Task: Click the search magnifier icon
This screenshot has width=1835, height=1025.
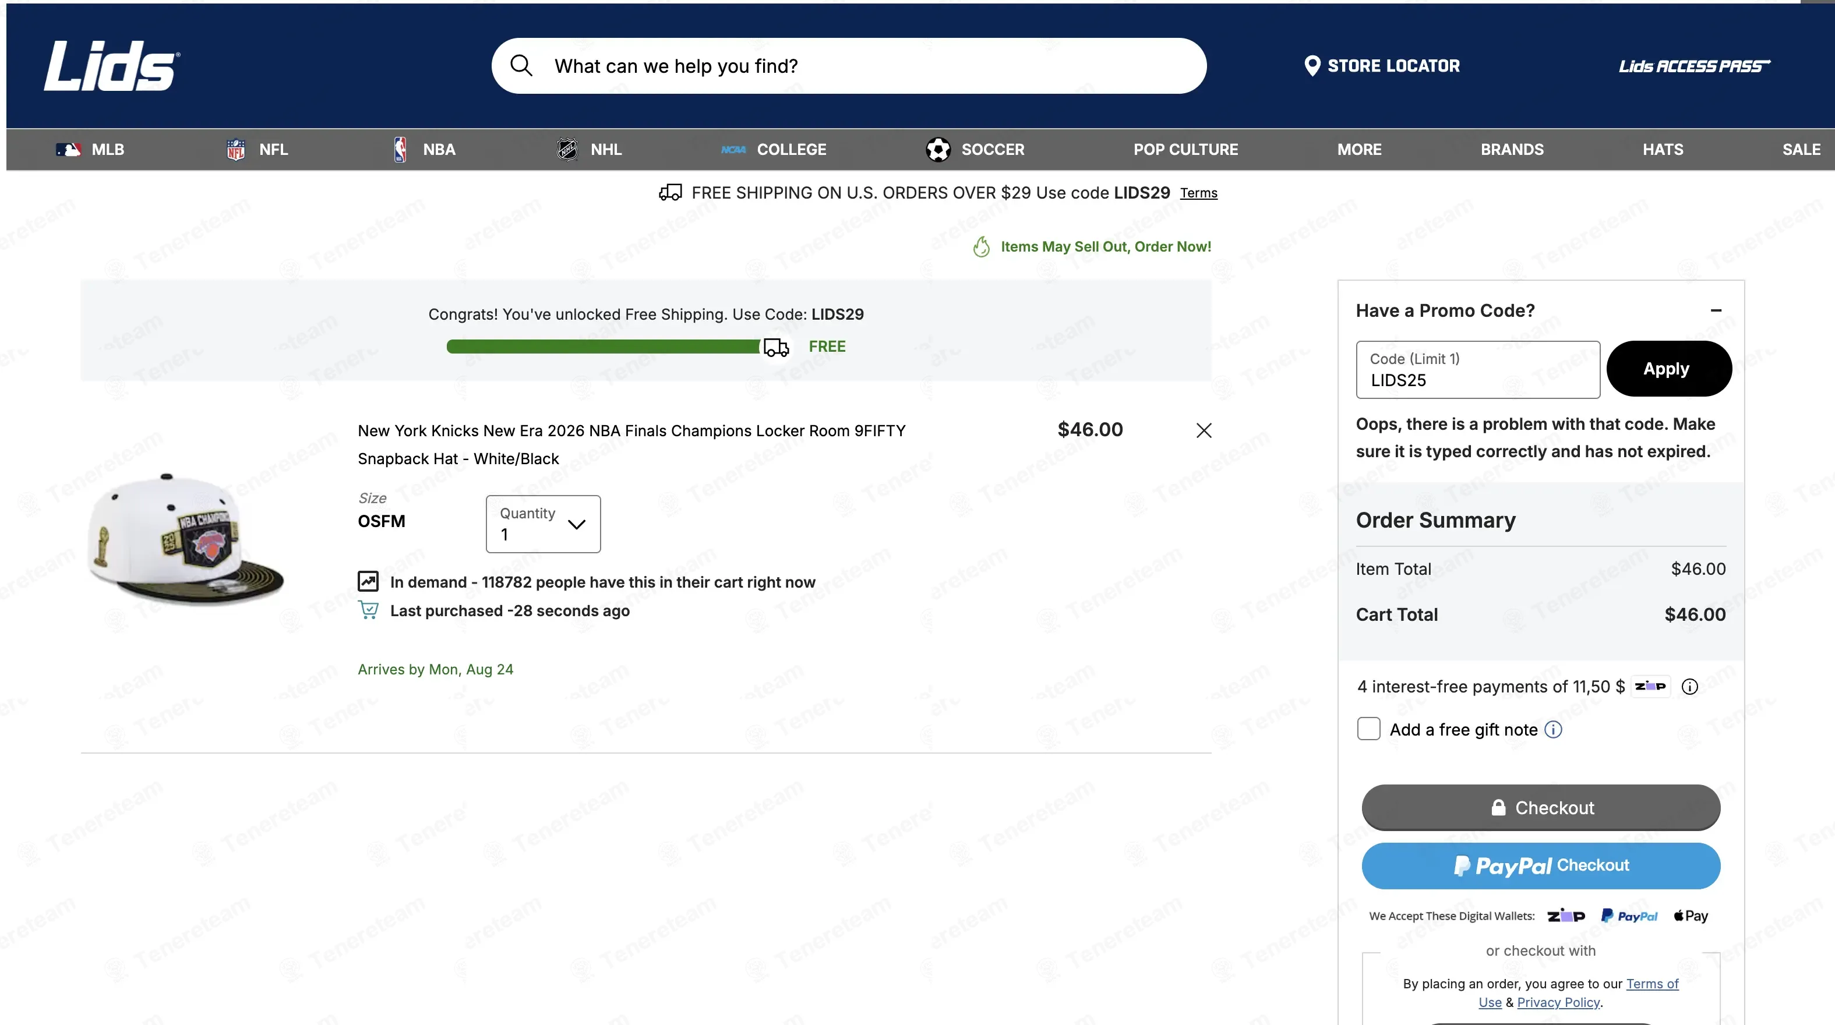Action: 521,66
